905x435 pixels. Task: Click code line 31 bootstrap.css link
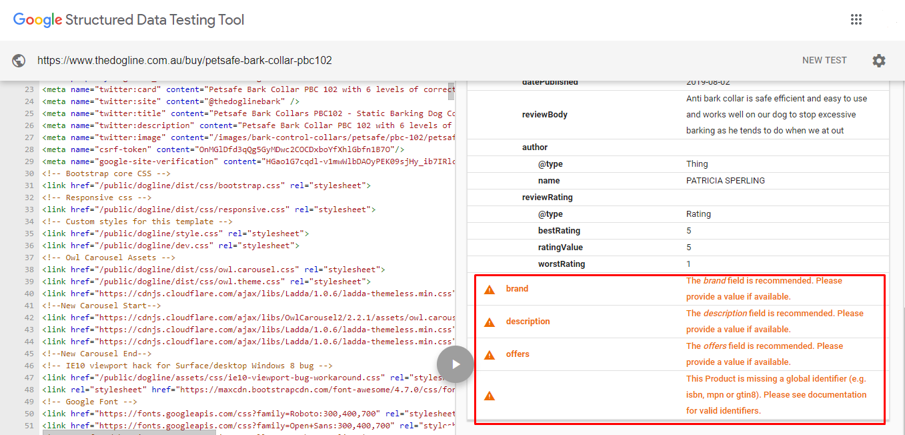pyautogui.click(x=207, y=185)
